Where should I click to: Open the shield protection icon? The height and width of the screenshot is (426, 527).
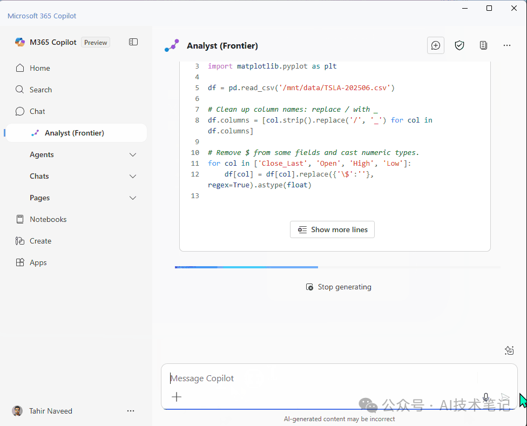pos(460,45)
